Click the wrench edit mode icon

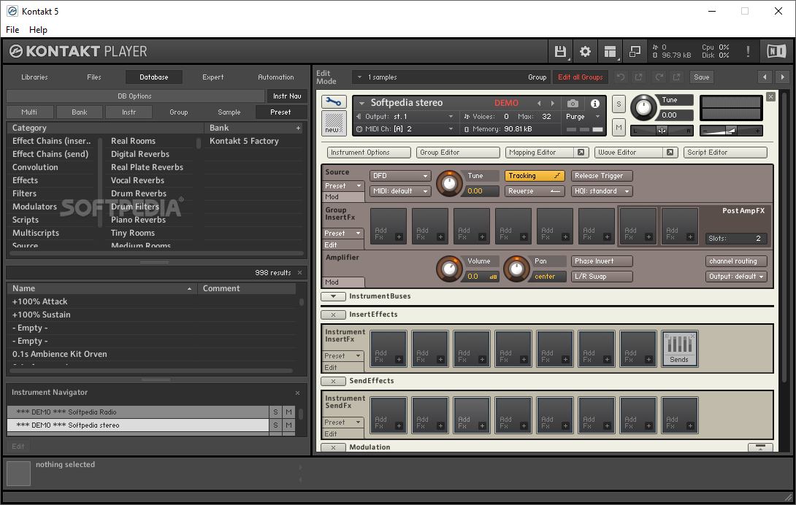click(x=334, y=102)
